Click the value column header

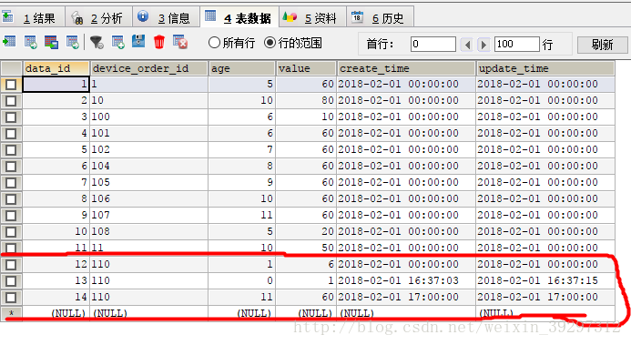tap(306, 68)
